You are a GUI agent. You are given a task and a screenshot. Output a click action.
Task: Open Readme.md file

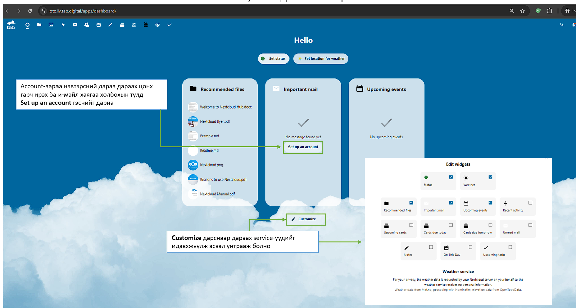pos(220,150)
